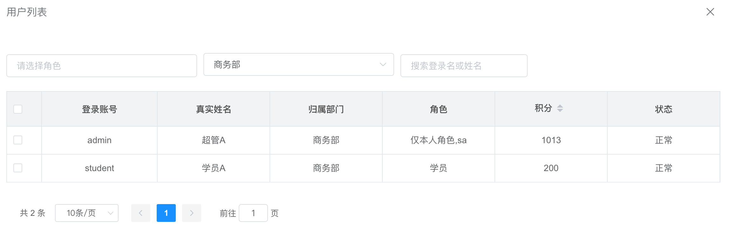This screenshot has height=226, width=731.
Task: Toggle the select-all header checkbox
Action: [x=18, y=109]
